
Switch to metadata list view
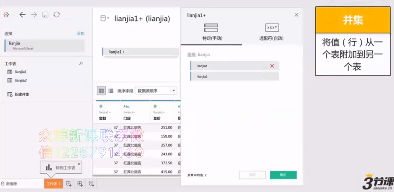pyautogui.click(x=111, y=91)
